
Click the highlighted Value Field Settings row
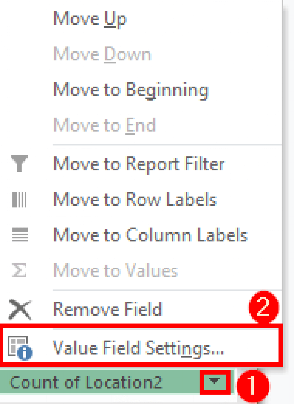pos(138,348)
